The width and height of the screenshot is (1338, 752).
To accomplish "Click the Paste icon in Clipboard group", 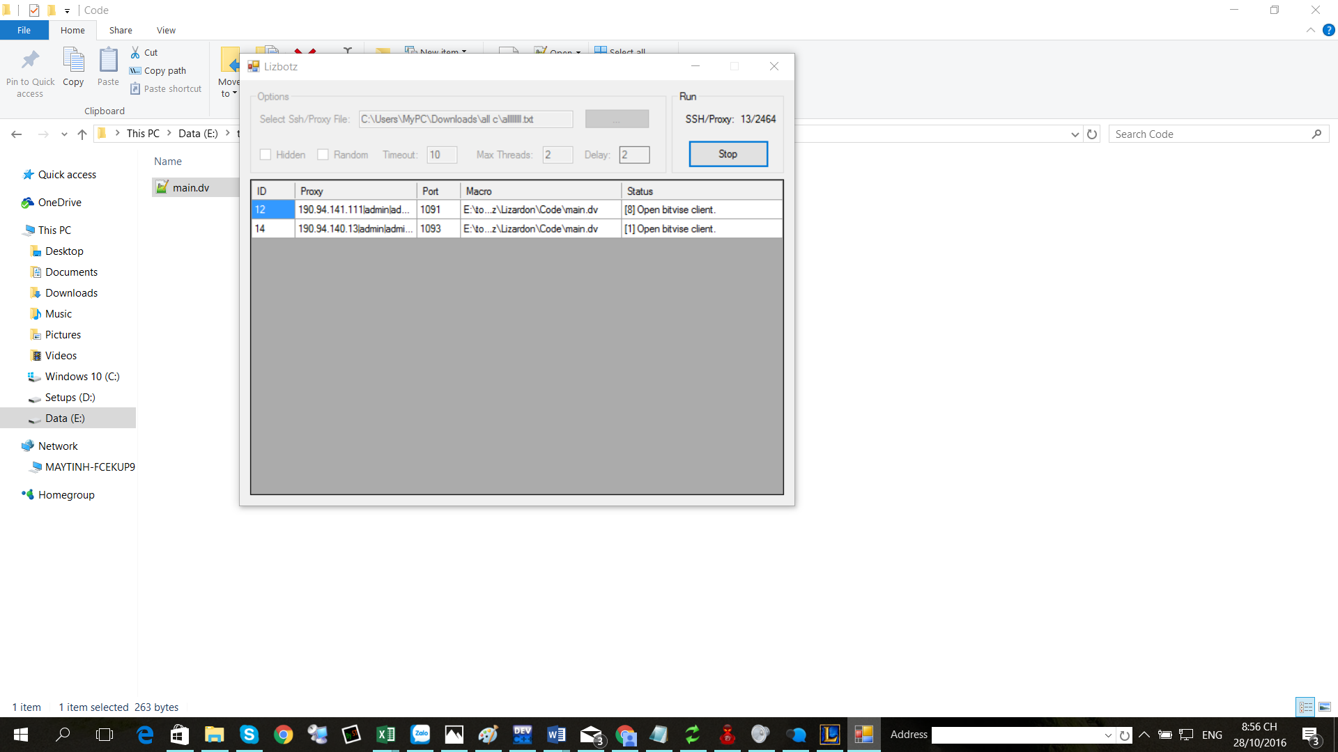I will (108, 61).
